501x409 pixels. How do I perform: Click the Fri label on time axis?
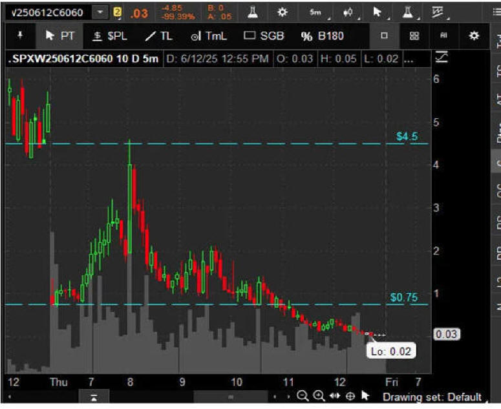[391, 382]
